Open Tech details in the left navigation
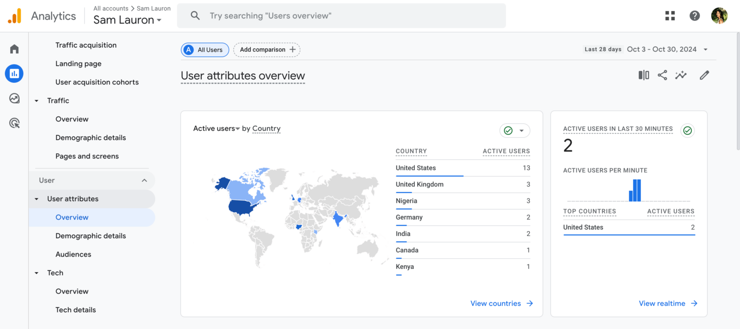This screenshot has width=740, height=329. coord(76,309)
